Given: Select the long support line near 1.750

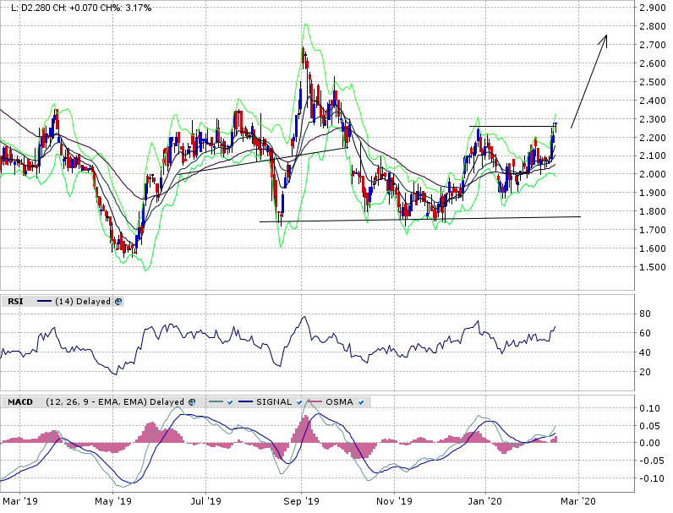Looking at the screenshot, I should (423, 220).
